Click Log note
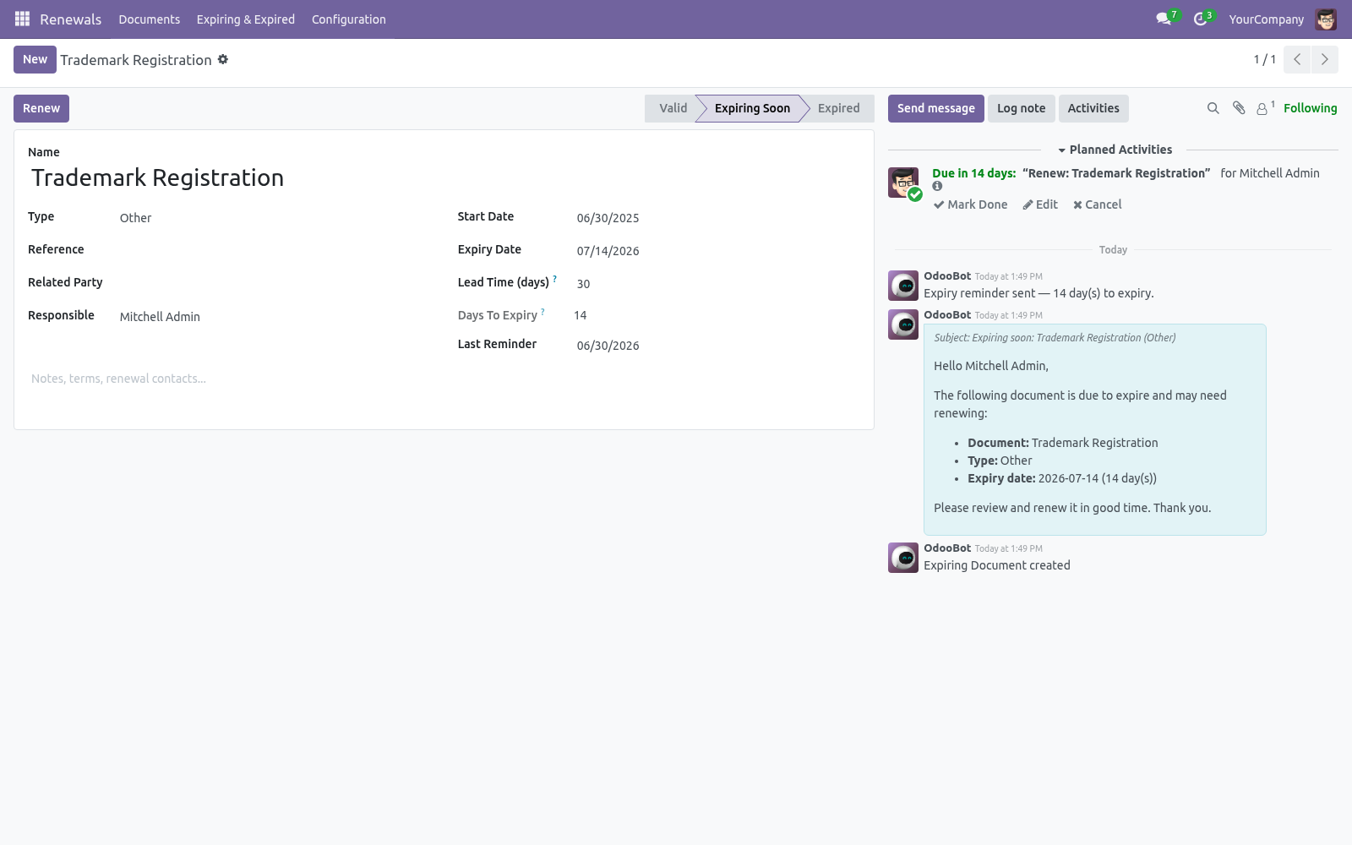The width and height of the screenshot is (1352, 845). point(1021,108)
